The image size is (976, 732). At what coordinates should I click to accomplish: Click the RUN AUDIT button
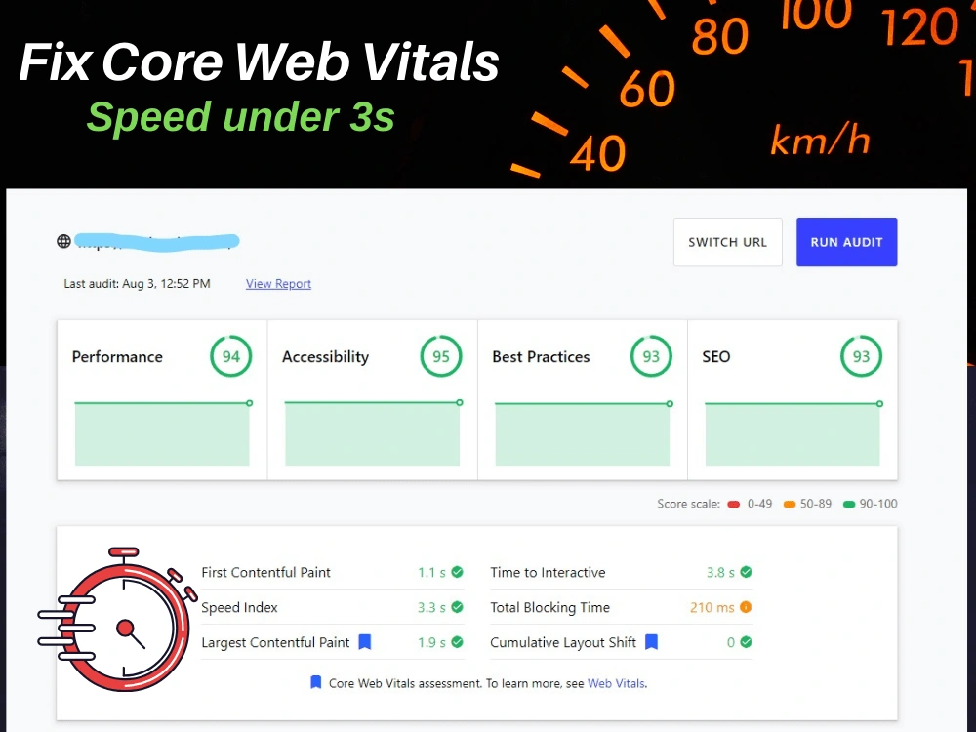(x=846, y=242)
